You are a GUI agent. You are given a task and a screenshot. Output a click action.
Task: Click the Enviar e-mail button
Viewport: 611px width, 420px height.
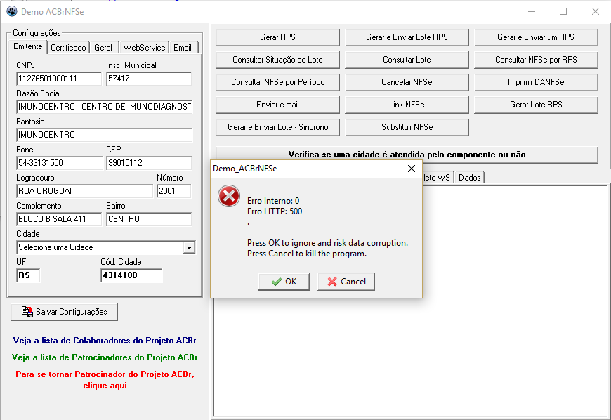pyautogui.click(x=277, y=105)
